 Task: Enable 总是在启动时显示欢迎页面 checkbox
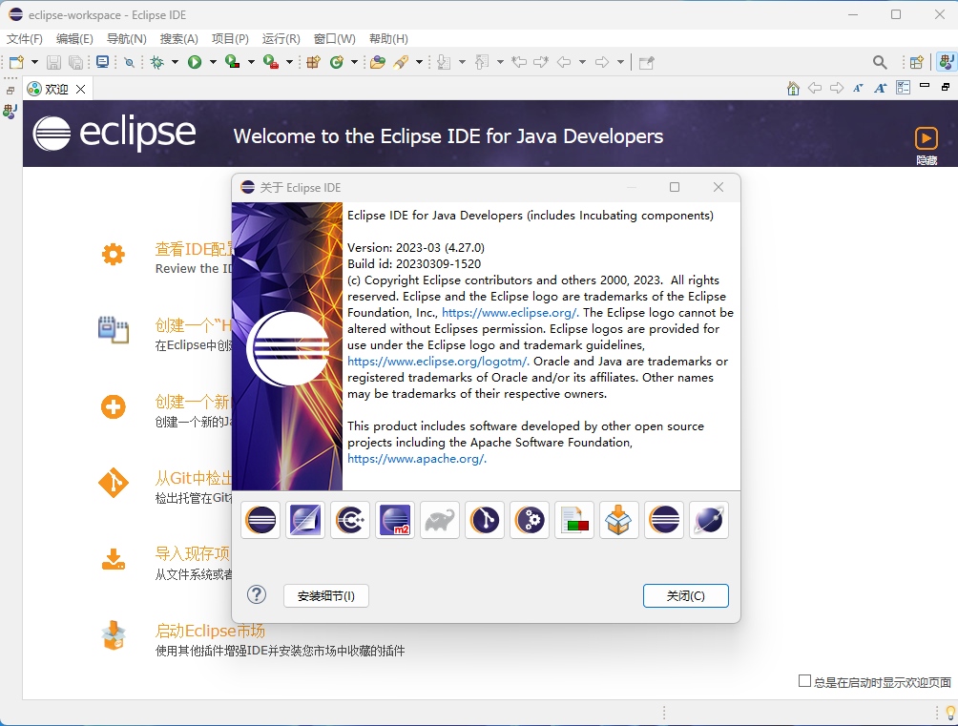804,681
